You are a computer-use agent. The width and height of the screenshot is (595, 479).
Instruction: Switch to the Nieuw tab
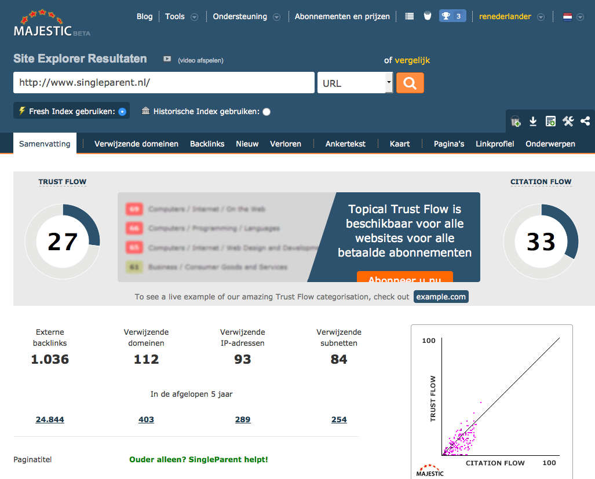point(247,144)
